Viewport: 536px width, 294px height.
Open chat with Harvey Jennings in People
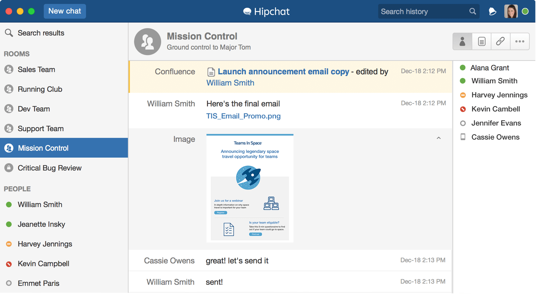(64, 244)
